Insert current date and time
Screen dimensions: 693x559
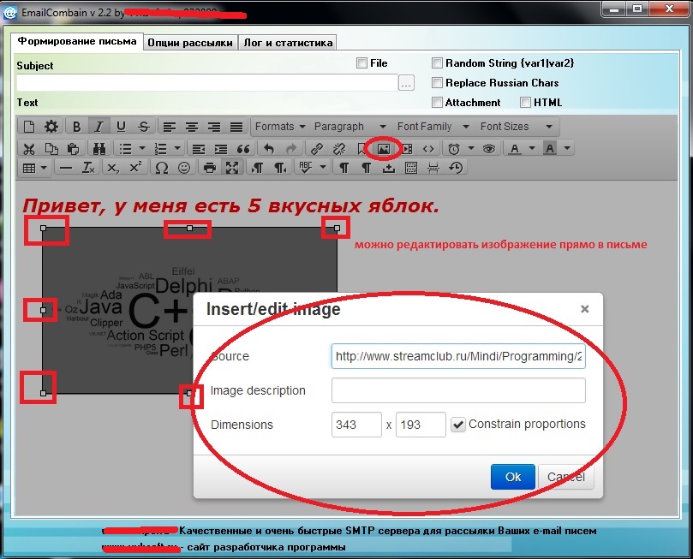(454, 149)
